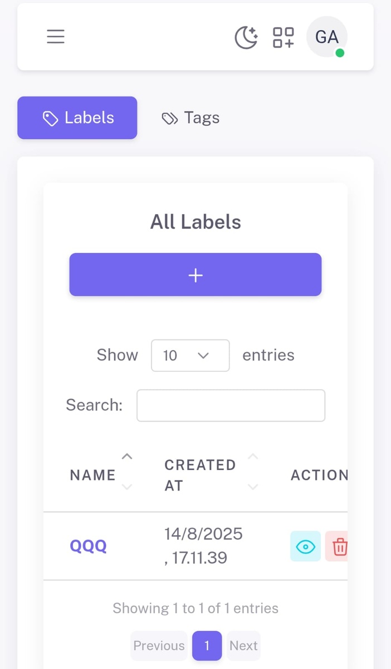Image resolution: width=391 pixels, height=669 pixels.
Task: Open the entries-per-page dropdown showing 10
Action: pyautogui.click(x=190, y=355)
